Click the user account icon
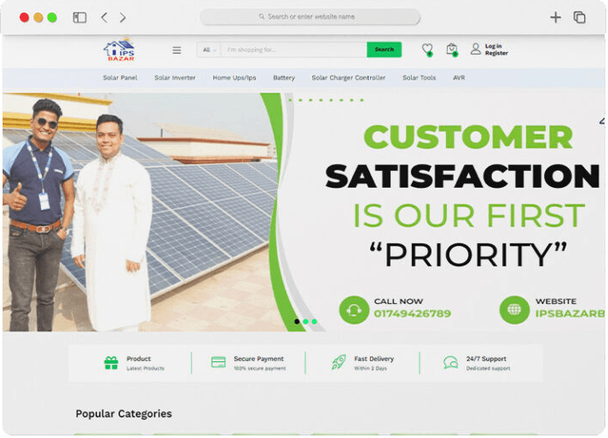Image resolution: width=608 pixels, height=438 pixels. click(476, 50)
